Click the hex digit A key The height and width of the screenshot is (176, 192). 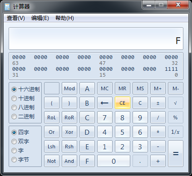point(87,88)
